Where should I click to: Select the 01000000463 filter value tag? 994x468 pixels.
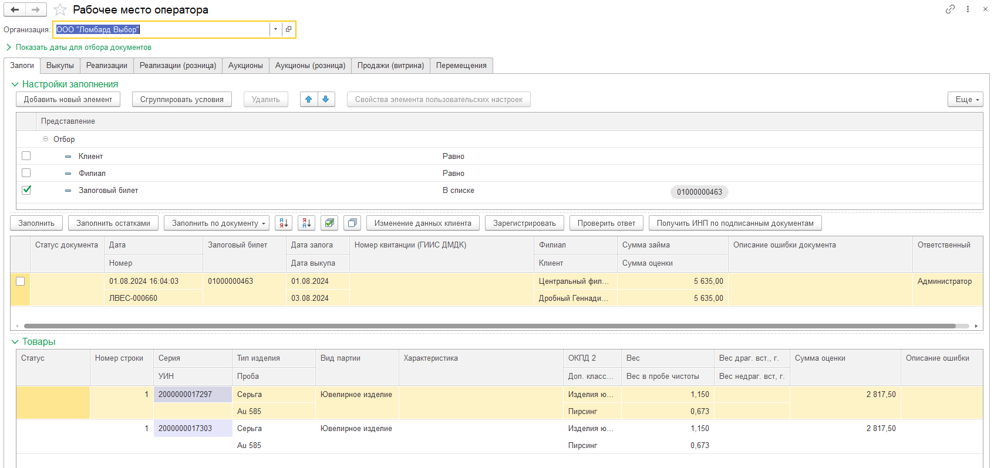click(x=699, y=192)
